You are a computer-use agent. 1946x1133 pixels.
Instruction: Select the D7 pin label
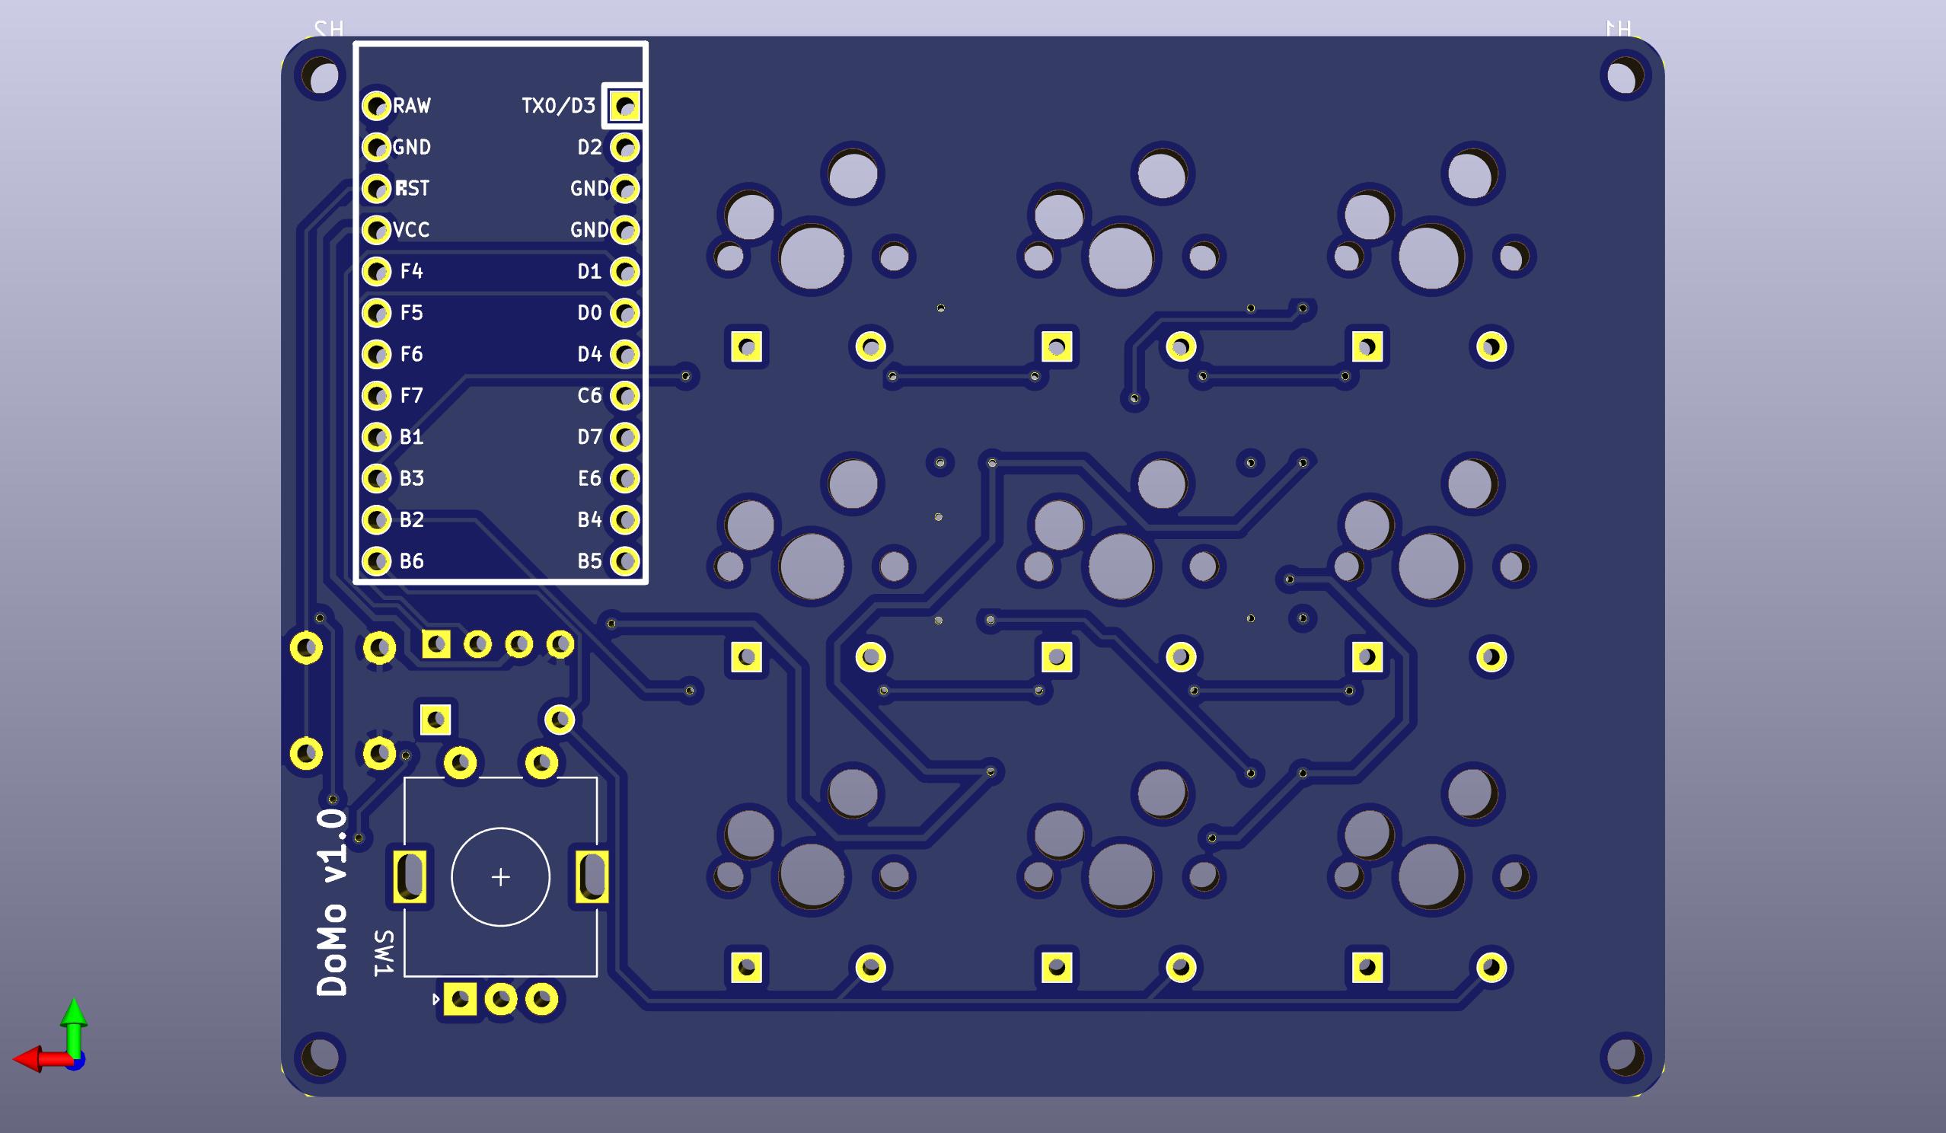[x=589, y=437]
